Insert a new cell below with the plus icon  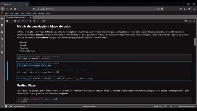(11, 21)
